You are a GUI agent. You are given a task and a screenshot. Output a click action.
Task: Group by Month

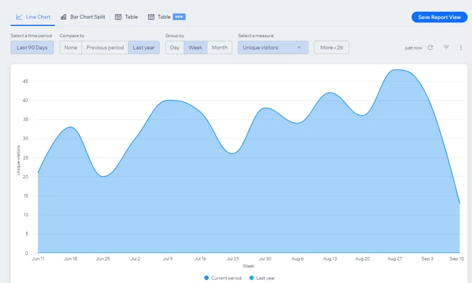click(219, 48)
